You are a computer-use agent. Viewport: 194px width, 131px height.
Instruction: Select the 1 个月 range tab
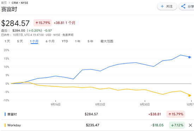pos(34,41)
